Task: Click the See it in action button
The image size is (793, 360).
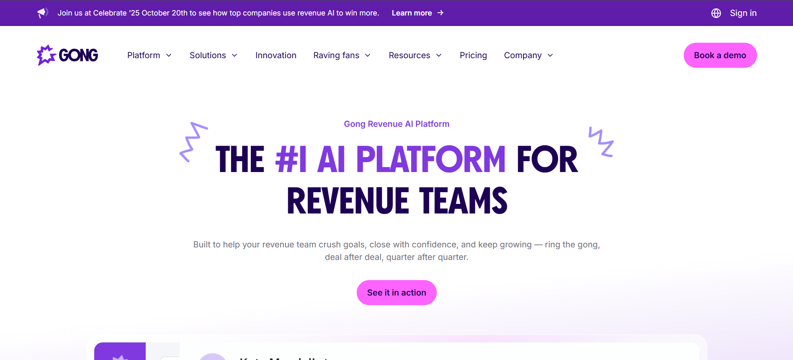Action: tap(396, 293)
